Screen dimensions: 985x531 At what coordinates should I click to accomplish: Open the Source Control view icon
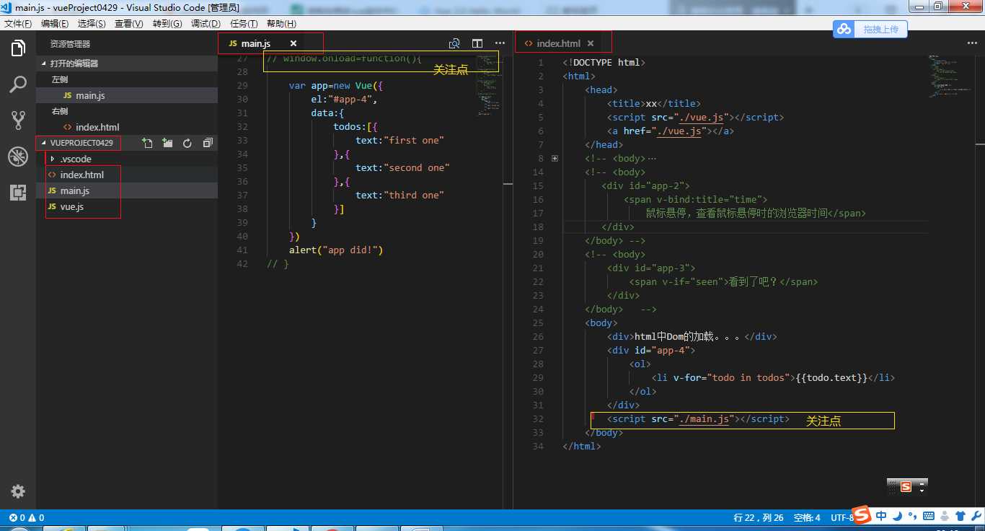tap(18, 120)
